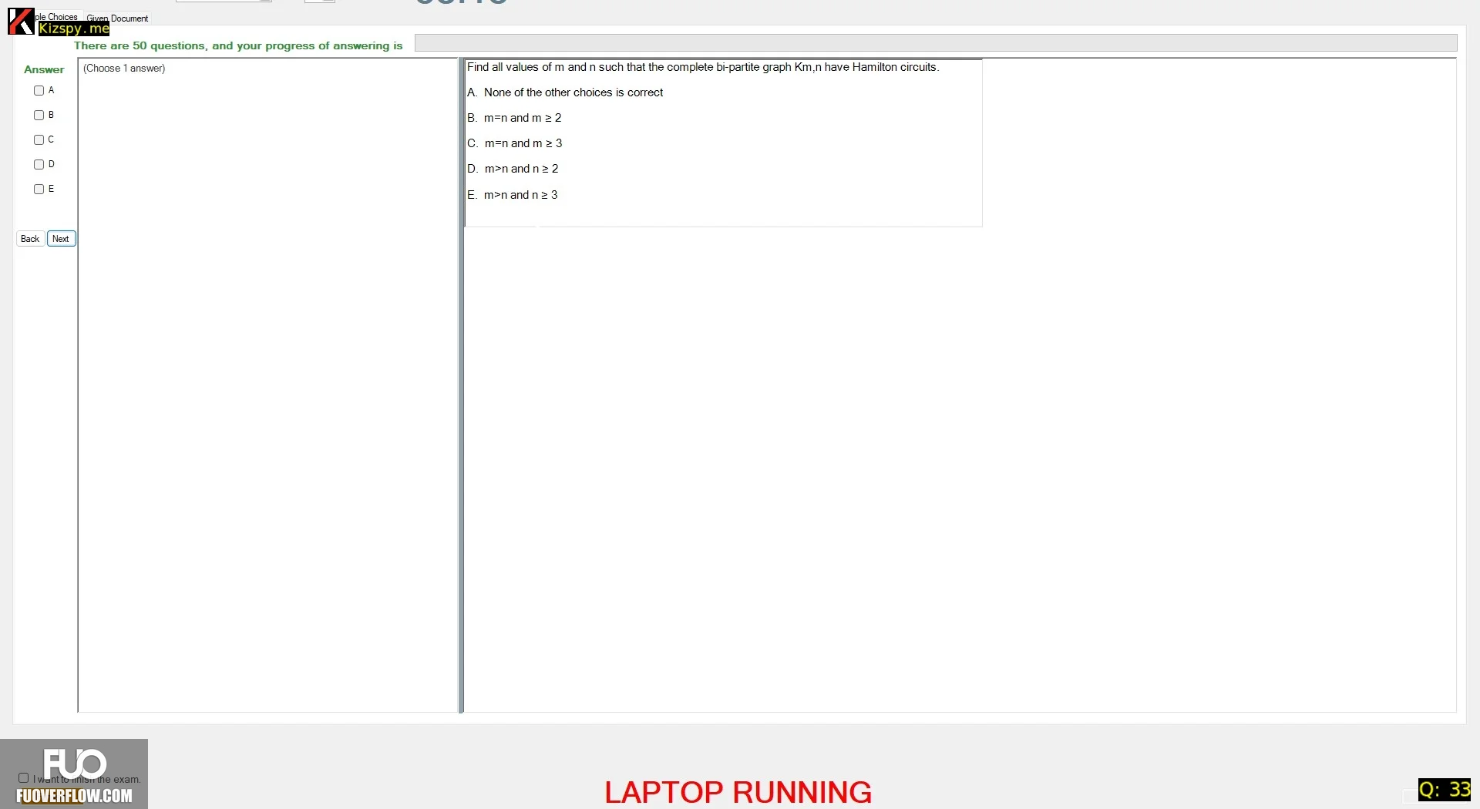
Task: Click the green 'Answer' heading
Action: tap(44, 69)
